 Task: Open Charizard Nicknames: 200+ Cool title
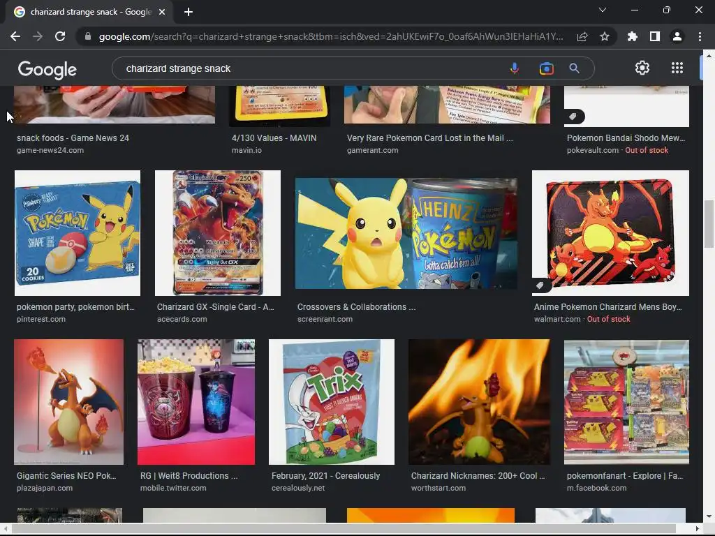click(478, 475)
